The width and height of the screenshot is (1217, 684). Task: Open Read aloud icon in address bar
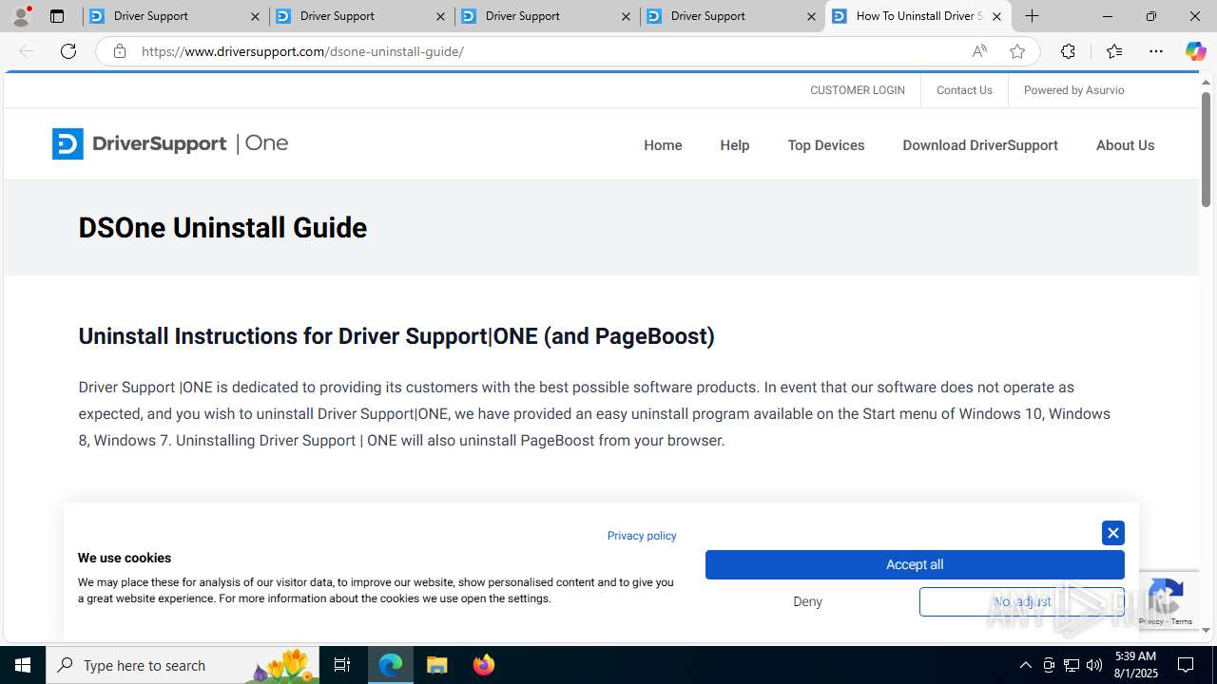tap(979, 51)
